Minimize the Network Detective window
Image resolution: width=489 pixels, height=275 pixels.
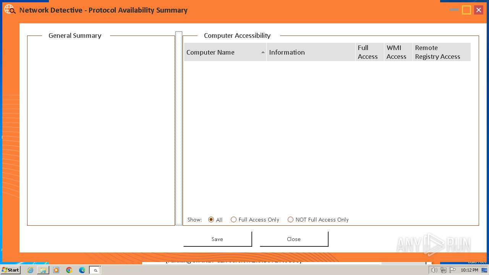(454, 10)
